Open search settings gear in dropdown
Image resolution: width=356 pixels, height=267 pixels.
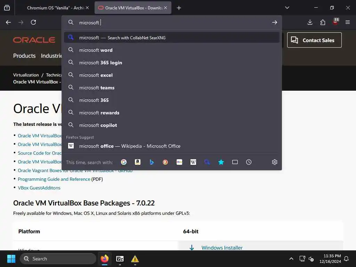tap(275, 162)
